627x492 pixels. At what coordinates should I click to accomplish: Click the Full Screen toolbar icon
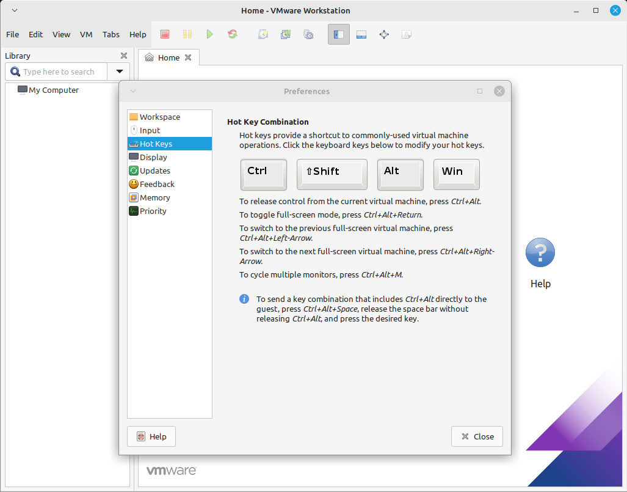384,34
